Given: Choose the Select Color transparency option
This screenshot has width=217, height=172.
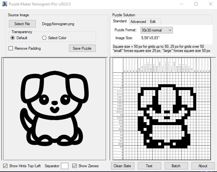Looking at the screenshot, I should [x=44, y=38].
